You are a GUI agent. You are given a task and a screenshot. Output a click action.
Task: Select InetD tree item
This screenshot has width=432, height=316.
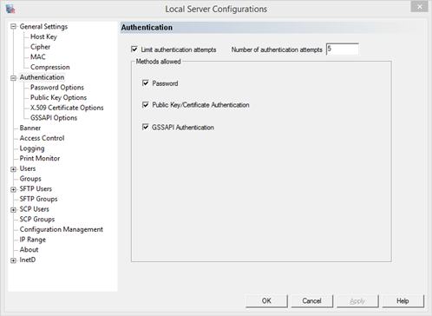28,260
